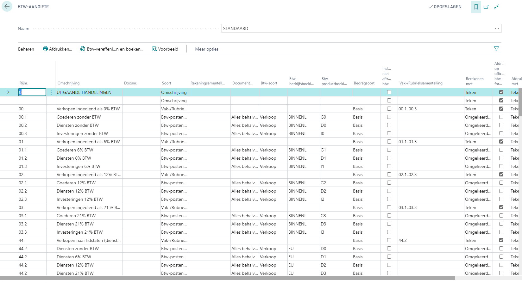
Task: Toggle print checkbox for row 01
Action: [x=501, y=142]
